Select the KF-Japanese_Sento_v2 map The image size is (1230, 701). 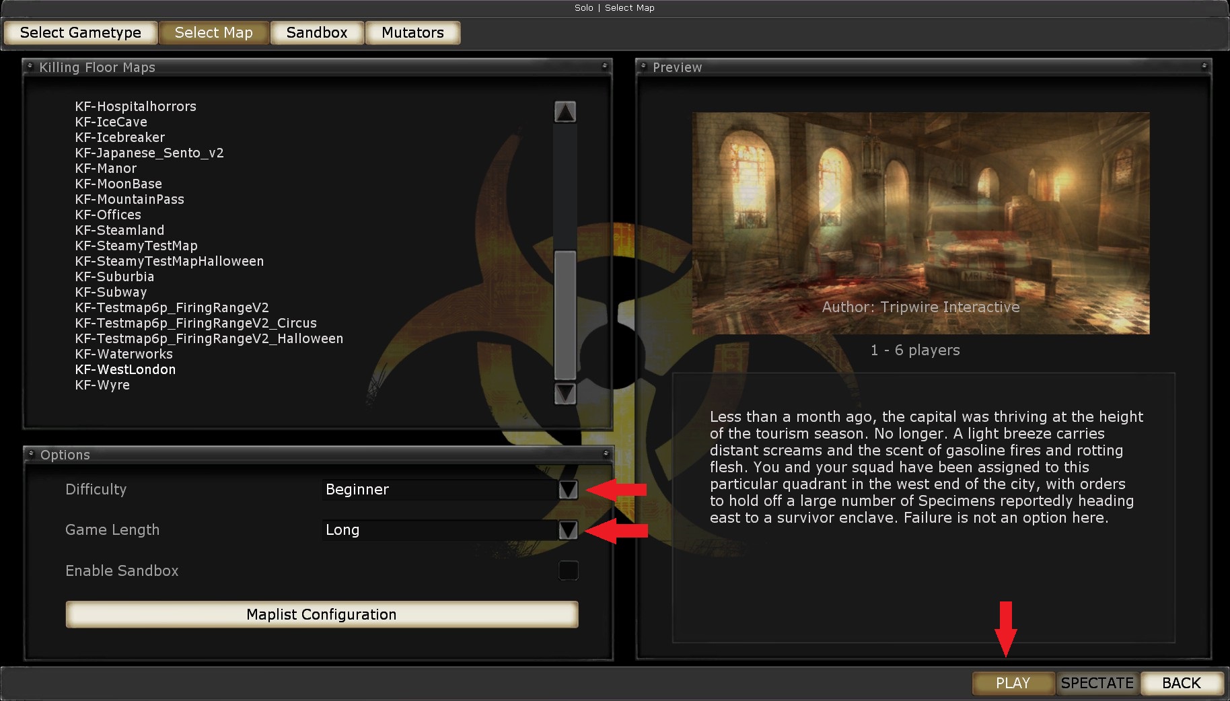149,153
